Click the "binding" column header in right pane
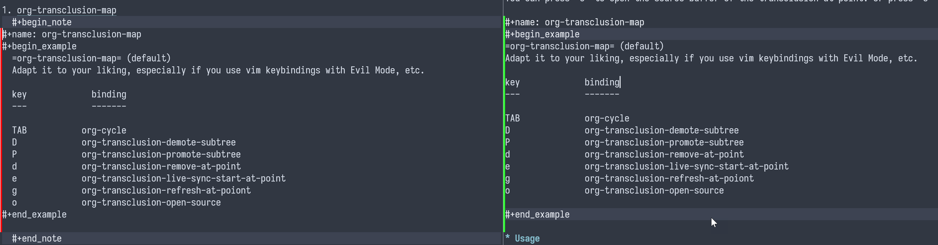The width and height of the screenshot is (938, 245). [x=602, y=82]
